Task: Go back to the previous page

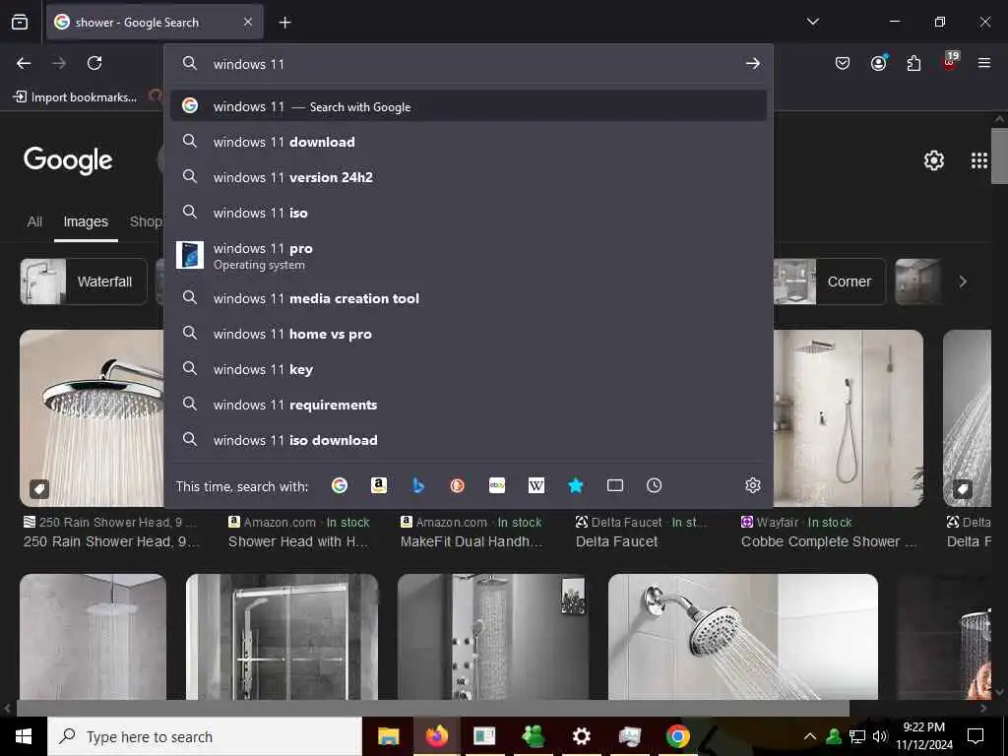Action: pyautogui.click(x=24, y=63)
